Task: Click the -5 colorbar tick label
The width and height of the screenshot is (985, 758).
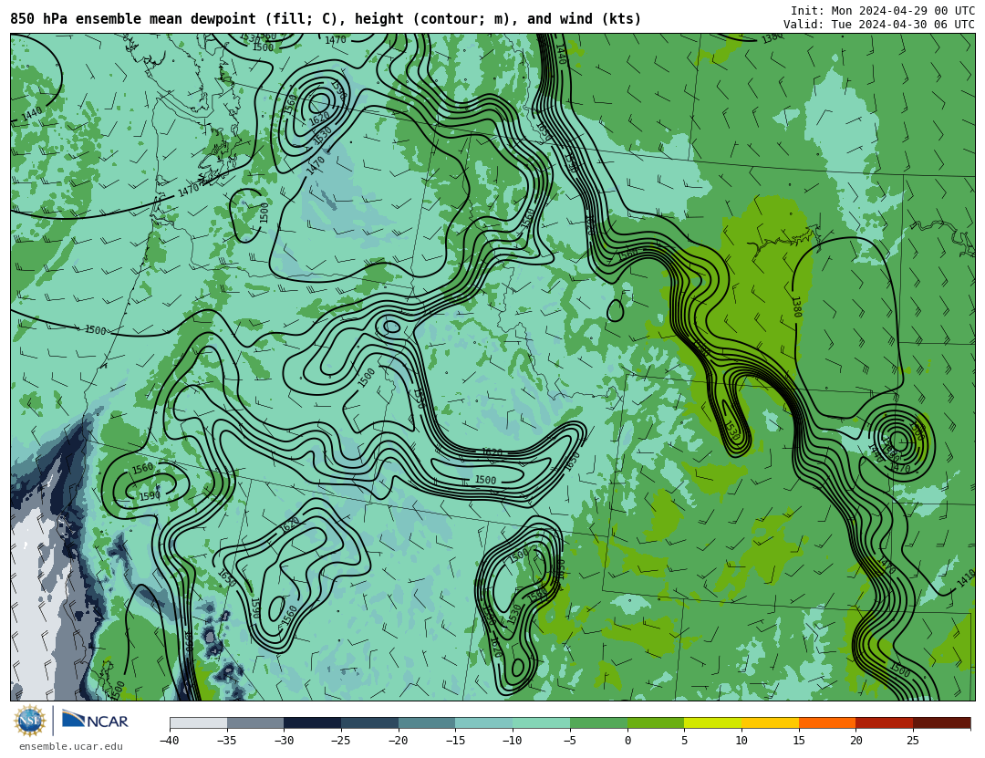Action: tap(569, 741)
